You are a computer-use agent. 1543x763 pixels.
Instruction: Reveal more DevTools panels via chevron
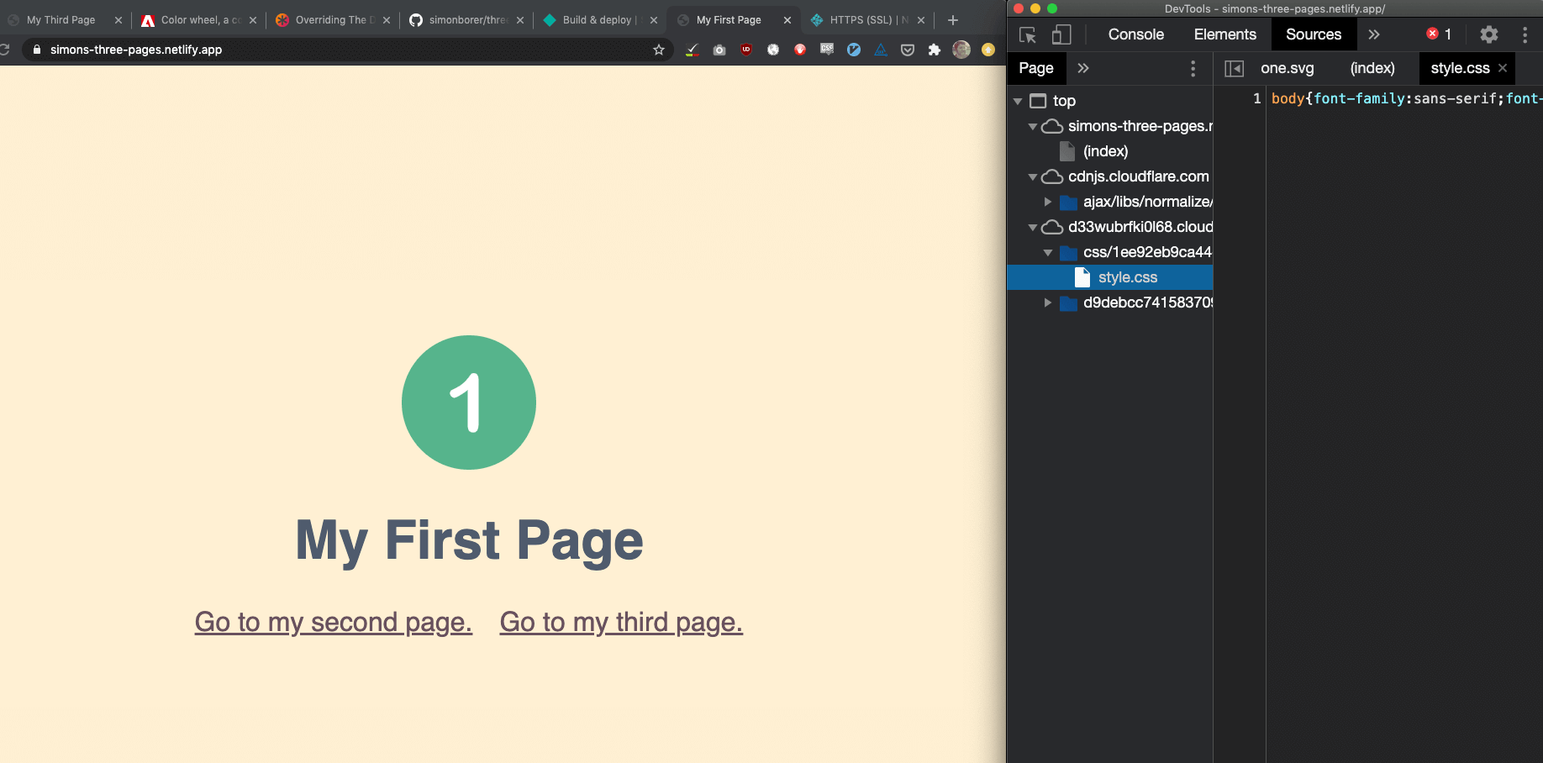[x=1374, y=34]
